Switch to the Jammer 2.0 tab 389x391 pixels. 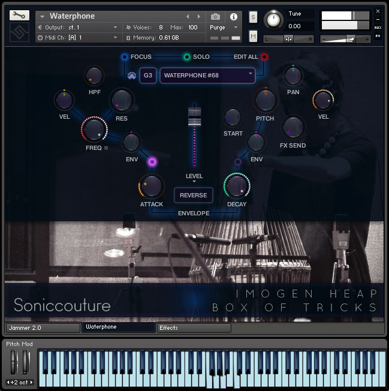coord(43,327)
